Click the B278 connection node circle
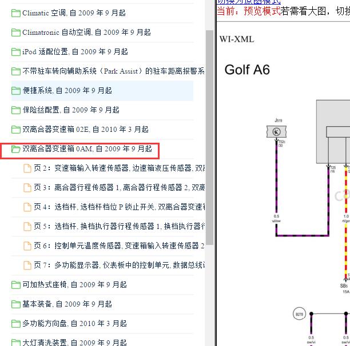 (299, 314)
